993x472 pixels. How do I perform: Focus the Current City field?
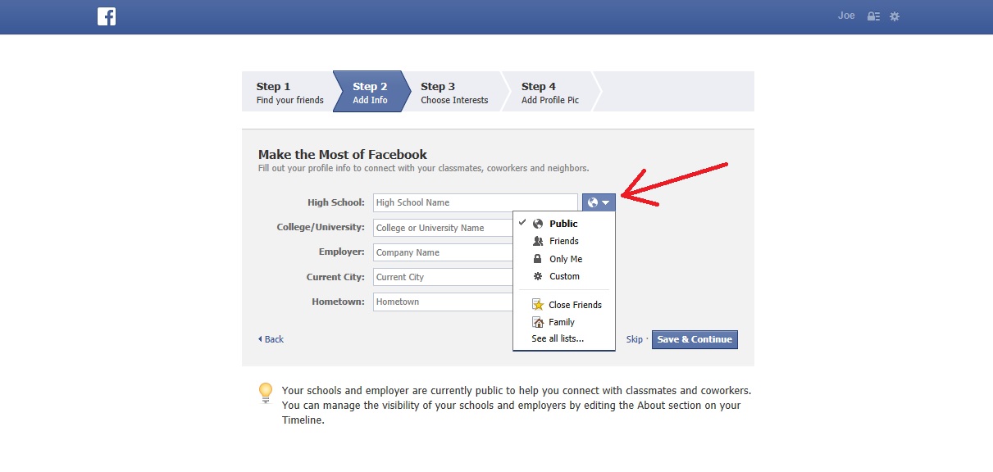pos(444,277)
